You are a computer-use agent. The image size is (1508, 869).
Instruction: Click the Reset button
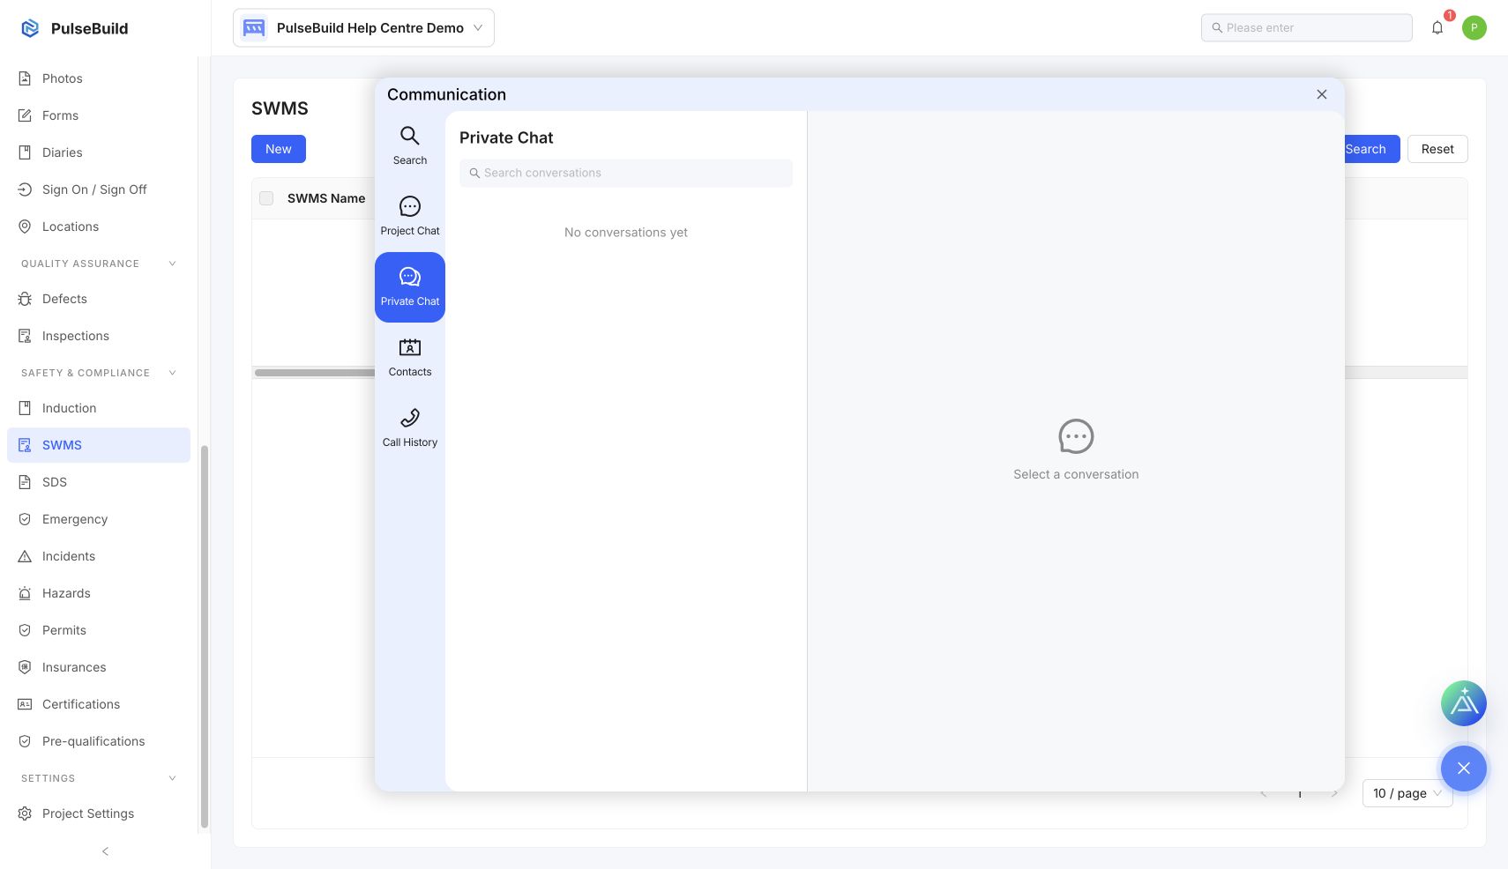[x=1437, y=149]
